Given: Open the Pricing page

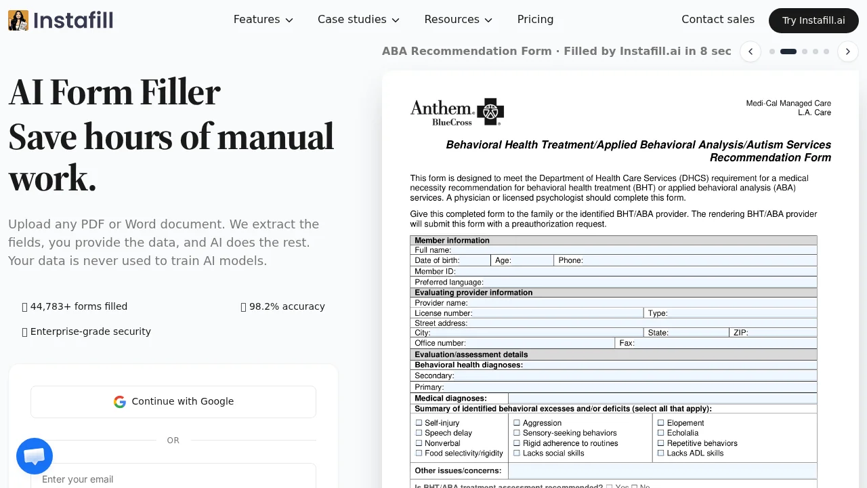Looking at the screenshot, I should (x=535, y=20).
